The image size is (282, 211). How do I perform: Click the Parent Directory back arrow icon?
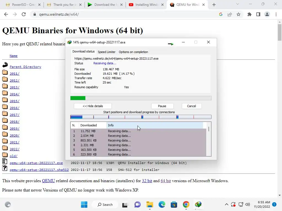(5, 65)
